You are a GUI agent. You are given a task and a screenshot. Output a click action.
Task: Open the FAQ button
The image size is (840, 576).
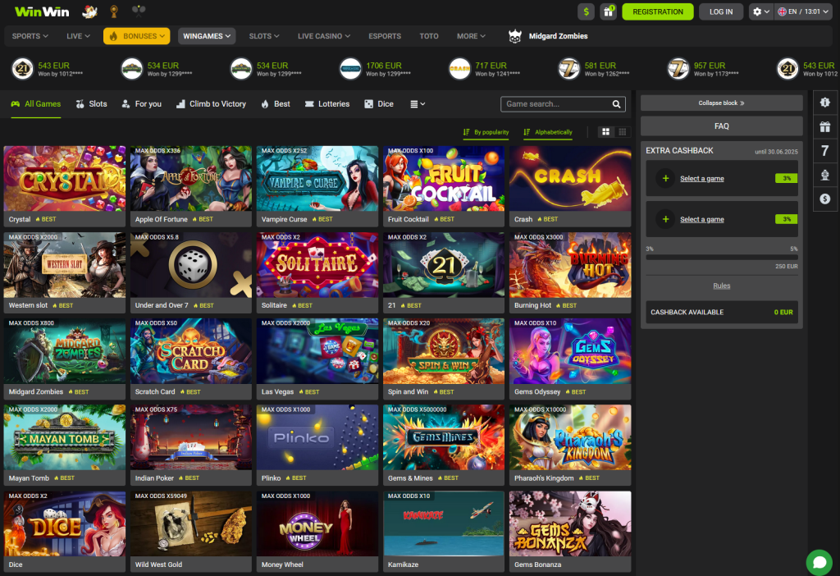721,126
